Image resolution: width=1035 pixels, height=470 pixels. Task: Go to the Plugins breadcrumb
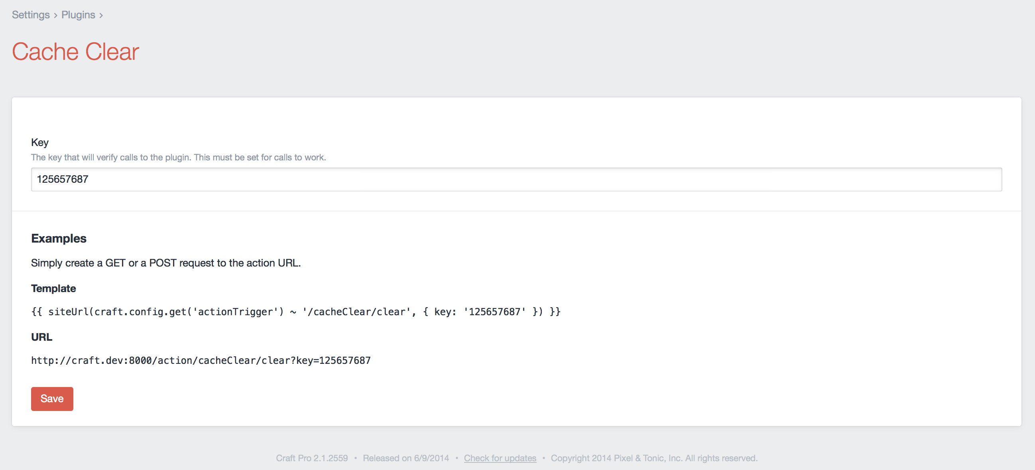[x=78, y=15]
